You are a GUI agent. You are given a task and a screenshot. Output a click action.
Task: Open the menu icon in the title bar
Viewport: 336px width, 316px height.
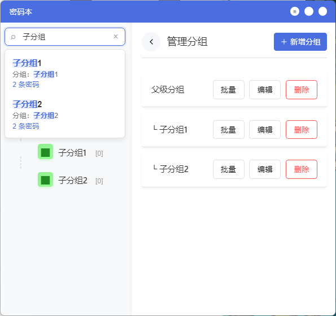(295, 11)
